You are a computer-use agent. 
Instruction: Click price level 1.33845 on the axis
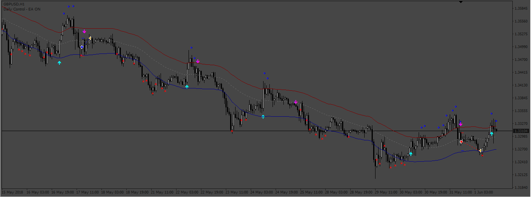pyautogui.click(x=521, y=98)
